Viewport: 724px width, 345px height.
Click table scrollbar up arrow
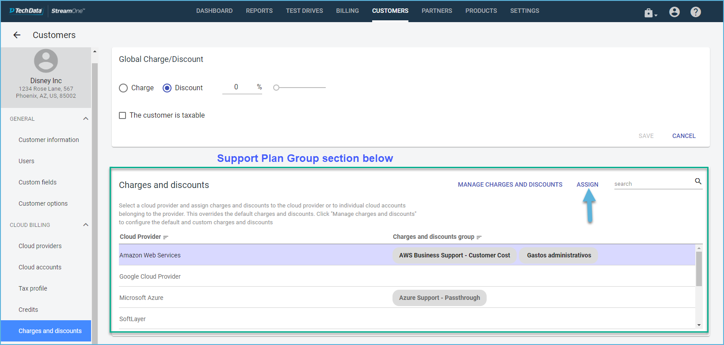pos(699,248)
